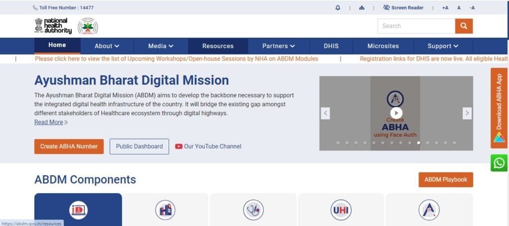509x226 pixels.
Task: Open WhatsApp chat icon
Action: 499,163
